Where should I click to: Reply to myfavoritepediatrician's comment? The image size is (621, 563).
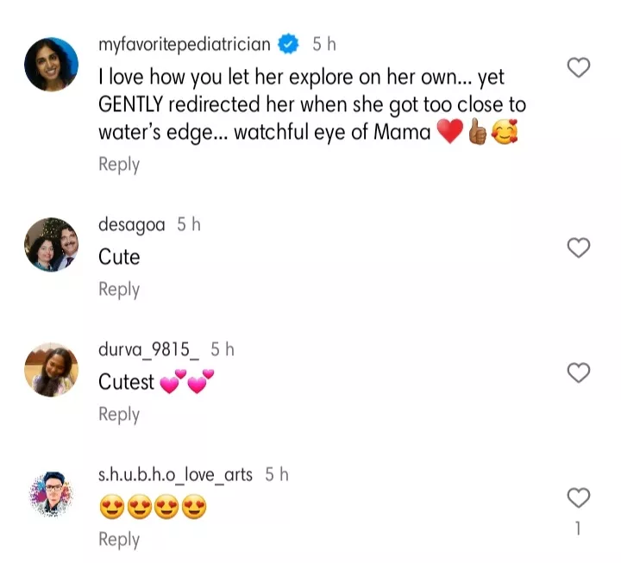[x=119, y=164]
